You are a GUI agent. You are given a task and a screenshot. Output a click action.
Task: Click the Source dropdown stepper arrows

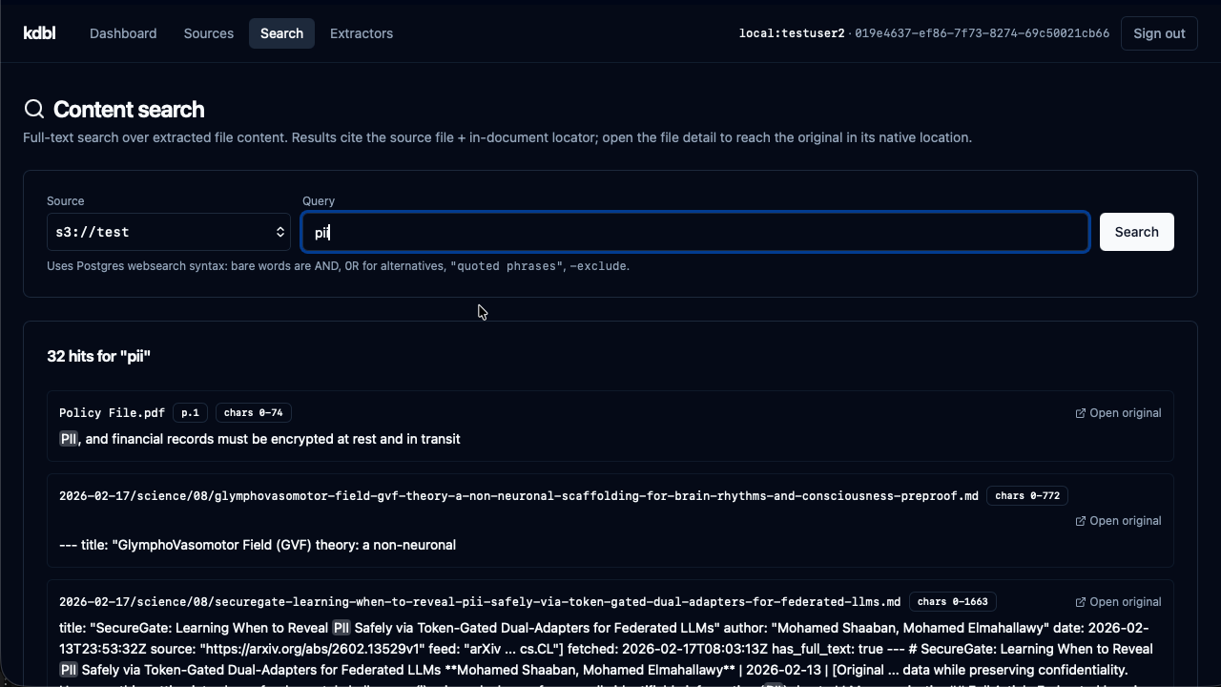280,232
